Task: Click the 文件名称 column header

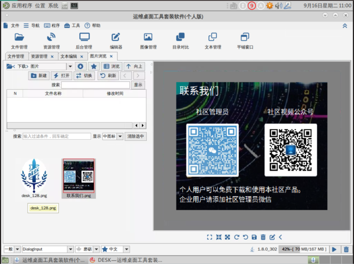Action: tap(53, 94)
